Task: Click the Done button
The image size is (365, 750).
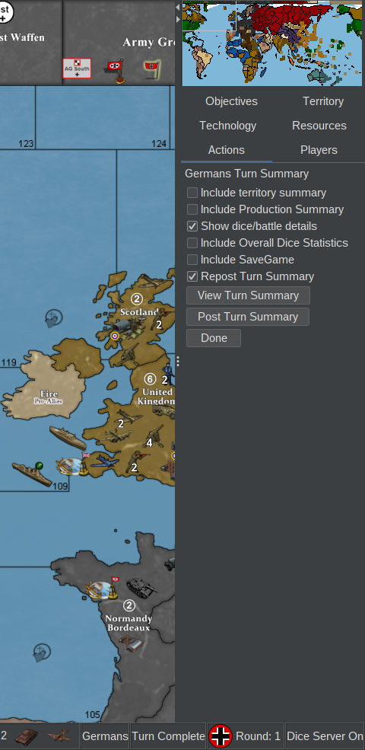Action: click(x=214, y=338)
